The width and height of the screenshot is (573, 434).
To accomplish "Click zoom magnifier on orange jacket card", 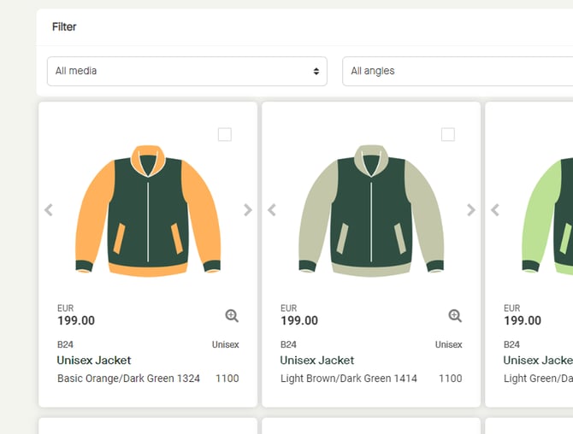I will (232, 316).
